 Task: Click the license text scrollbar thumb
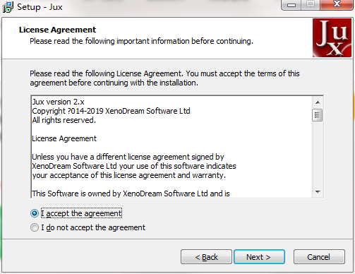(x=318, y=115)
